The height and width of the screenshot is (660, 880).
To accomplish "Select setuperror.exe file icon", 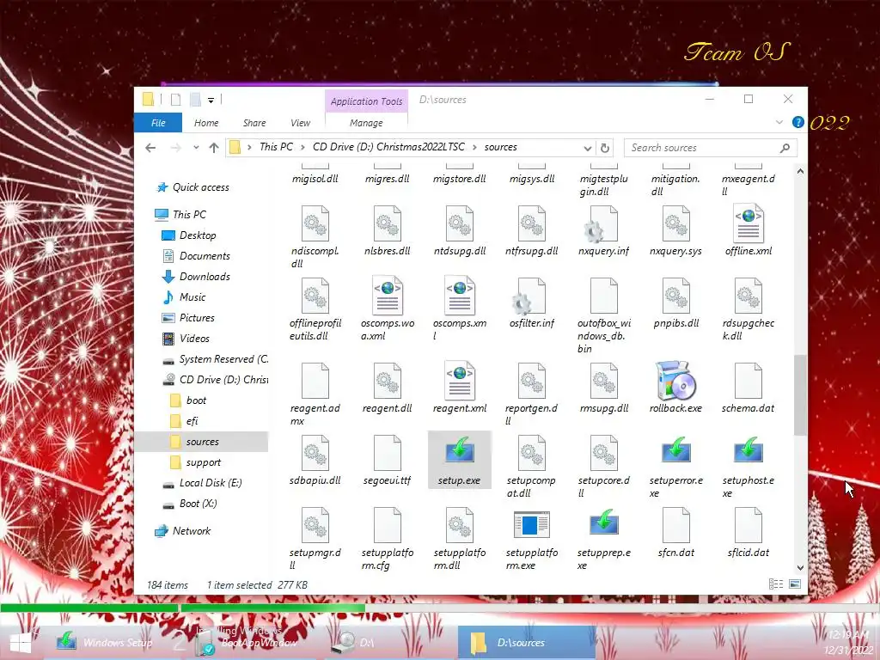I will tap(675, 452).
